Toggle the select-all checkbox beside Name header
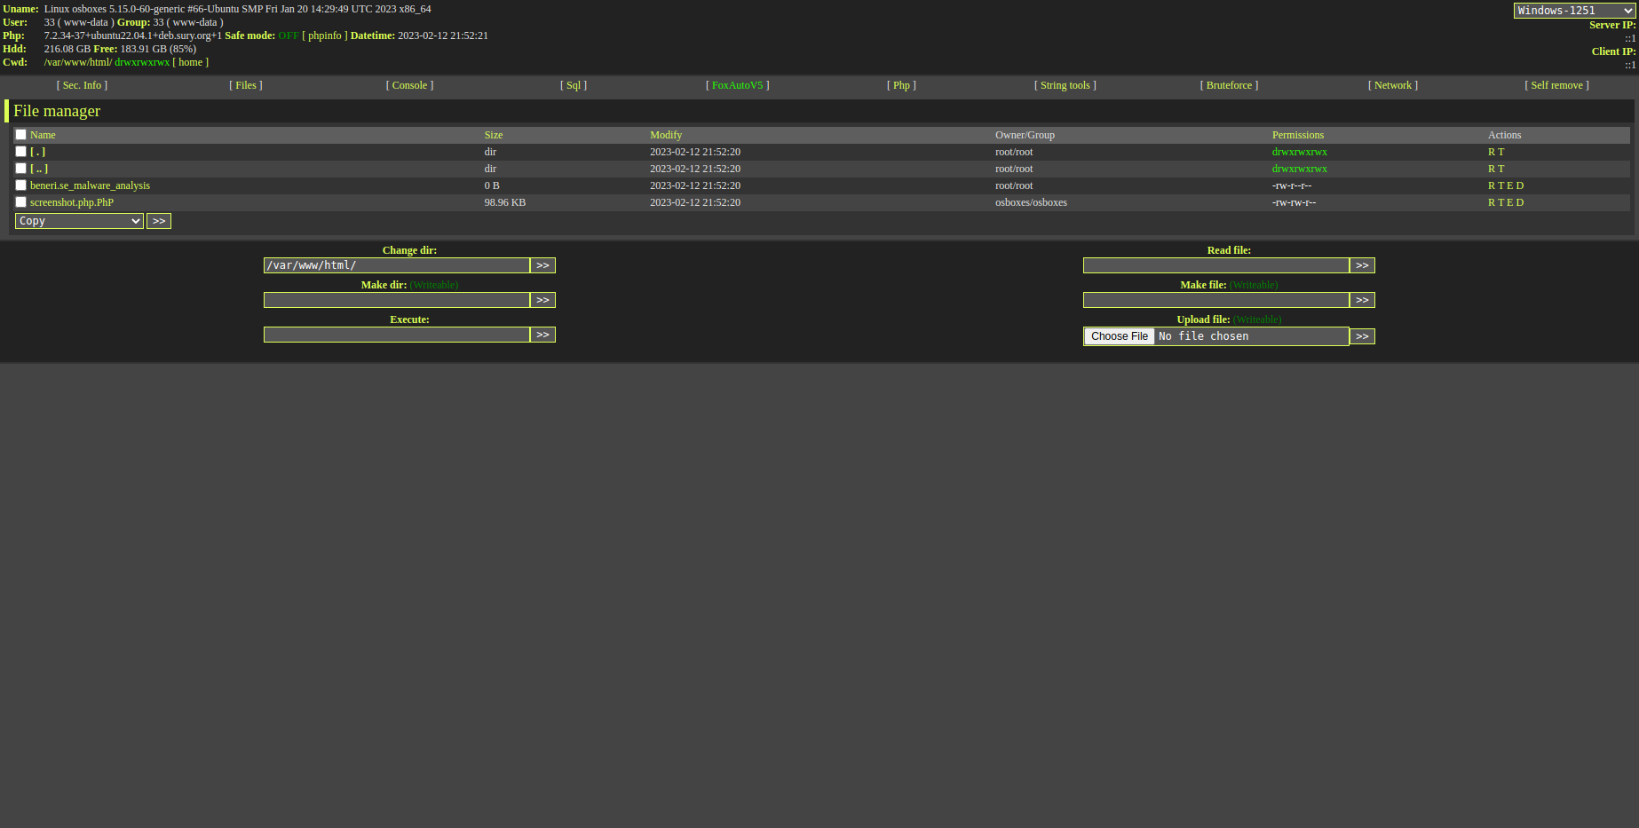The height and width of the screenshot is (828, 1639). point(20,135)
